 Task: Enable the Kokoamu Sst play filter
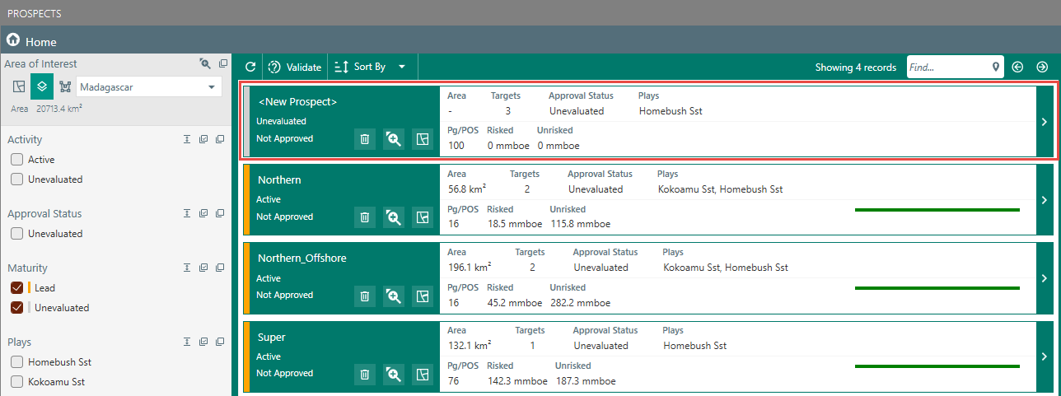(x=16, y=381)
